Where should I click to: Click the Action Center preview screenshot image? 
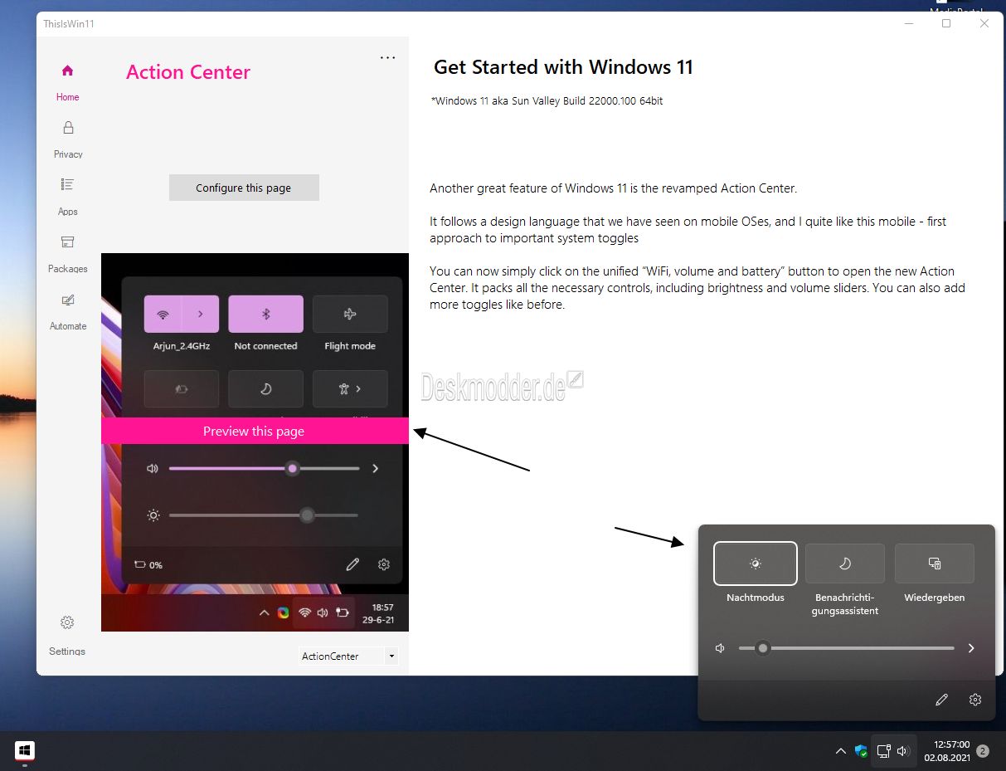[255, 442]
